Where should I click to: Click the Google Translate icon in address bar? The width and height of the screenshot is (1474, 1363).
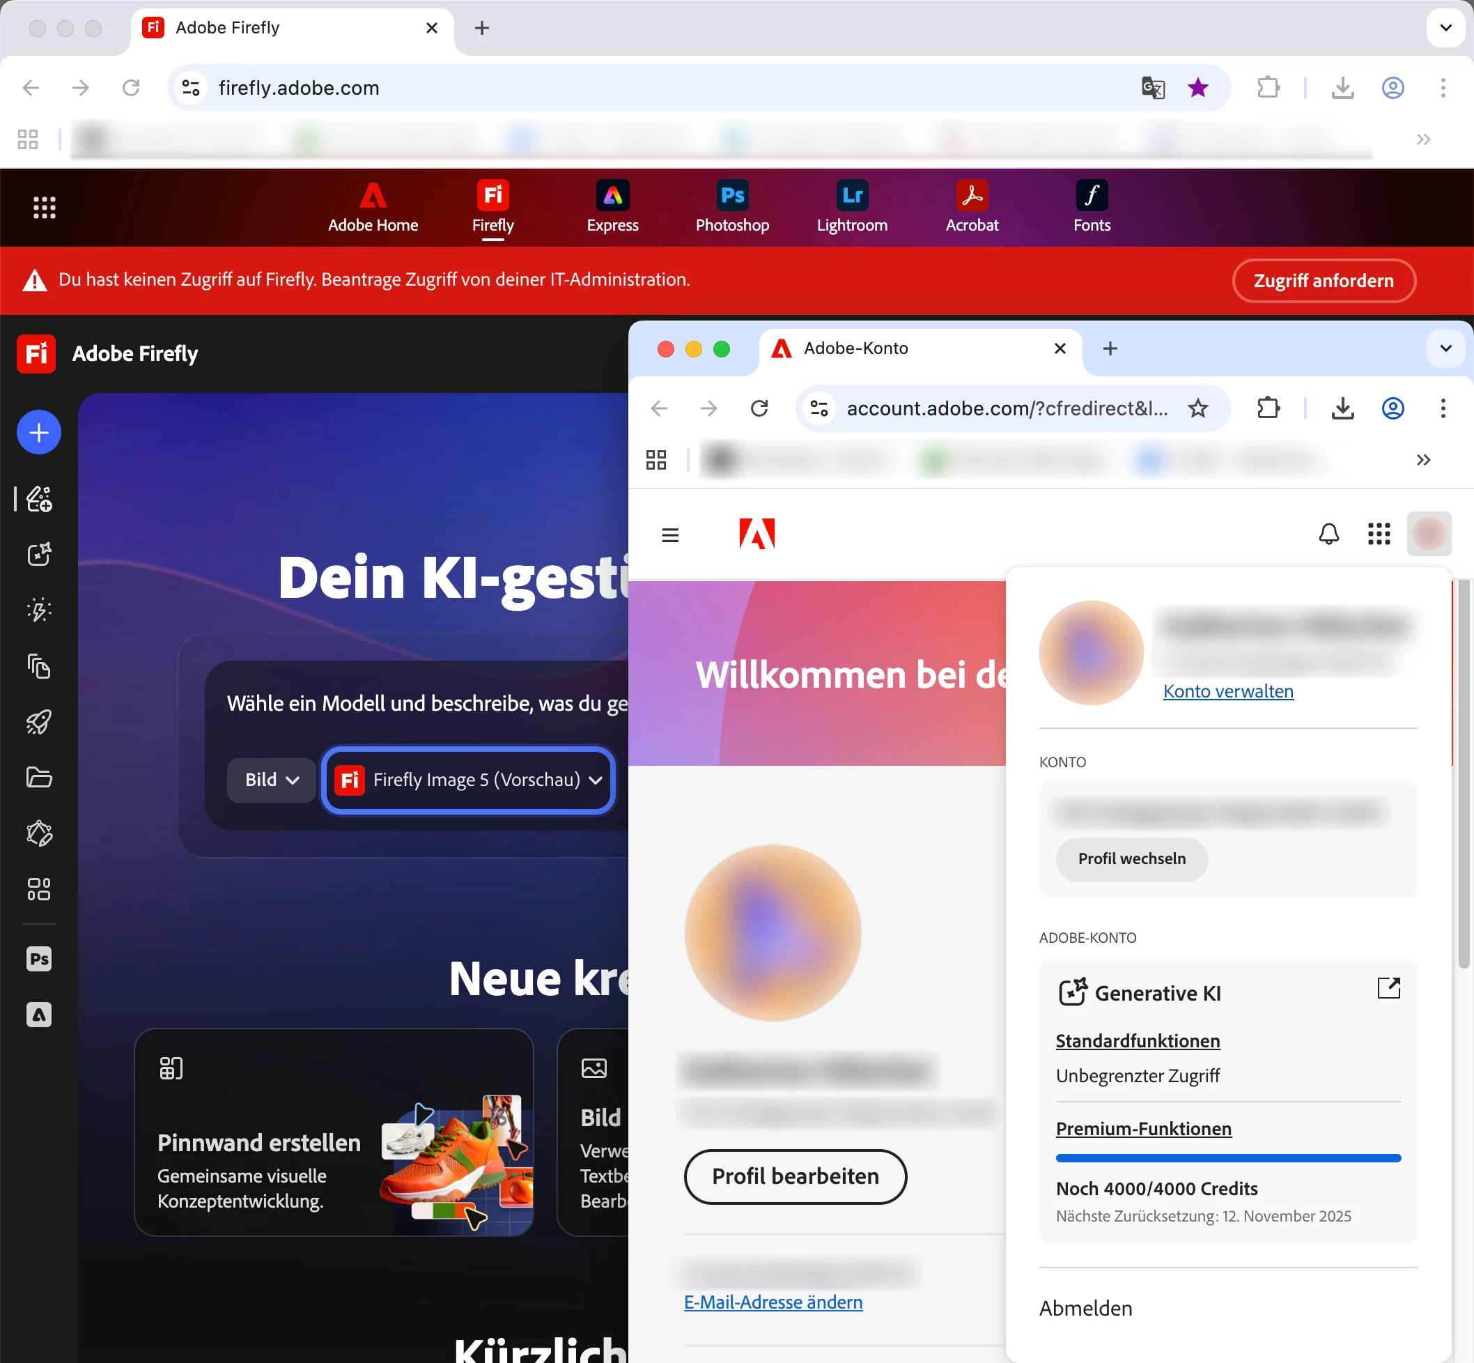point(1152,88)
